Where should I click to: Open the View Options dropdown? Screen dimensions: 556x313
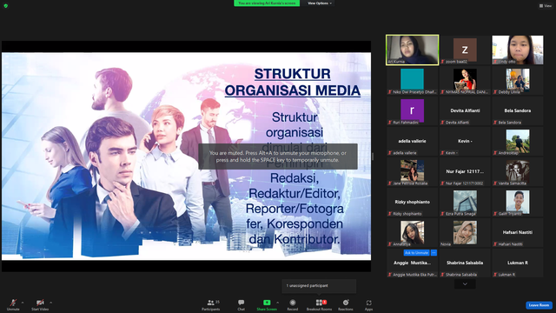(x=320, y=3)
